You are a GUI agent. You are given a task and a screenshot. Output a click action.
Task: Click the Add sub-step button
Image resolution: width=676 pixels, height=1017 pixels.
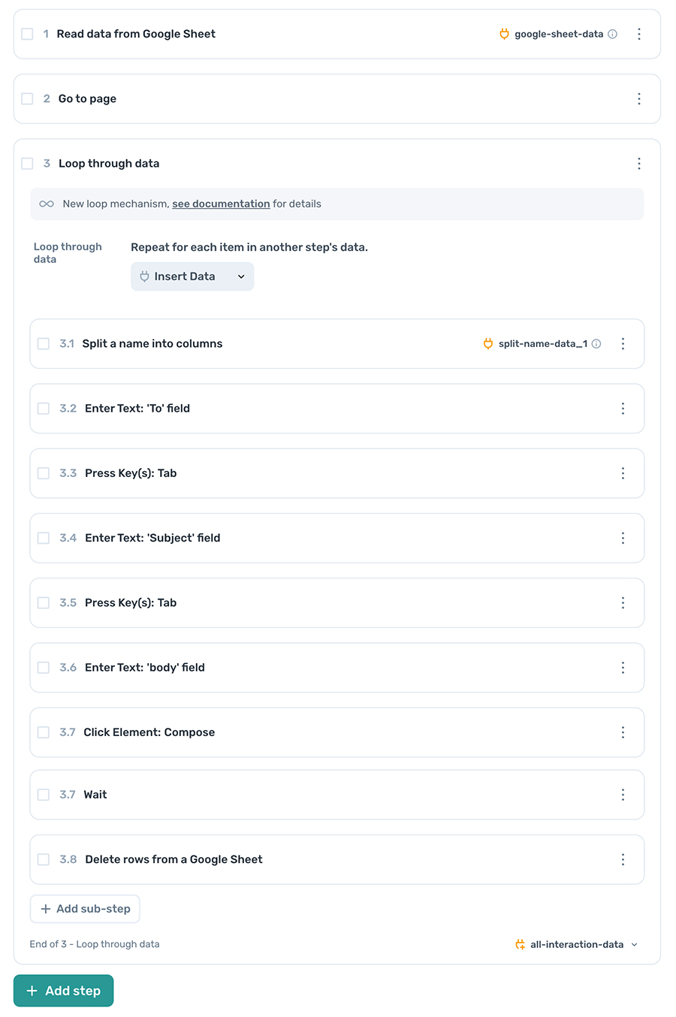click(x=85, y=909)
